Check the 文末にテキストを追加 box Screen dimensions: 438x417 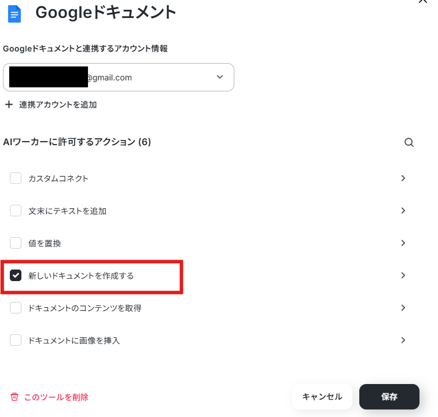[16, 211]
